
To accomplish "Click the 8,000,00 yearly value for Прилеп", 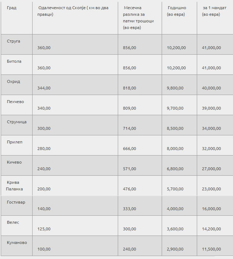I will click(176, 149).
